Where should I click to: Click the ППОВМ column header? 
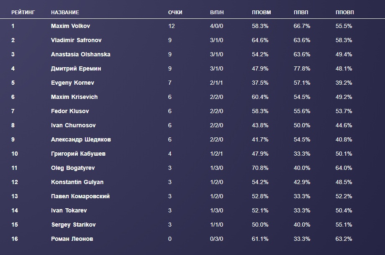pyautogui.click(x=261, y=13)
